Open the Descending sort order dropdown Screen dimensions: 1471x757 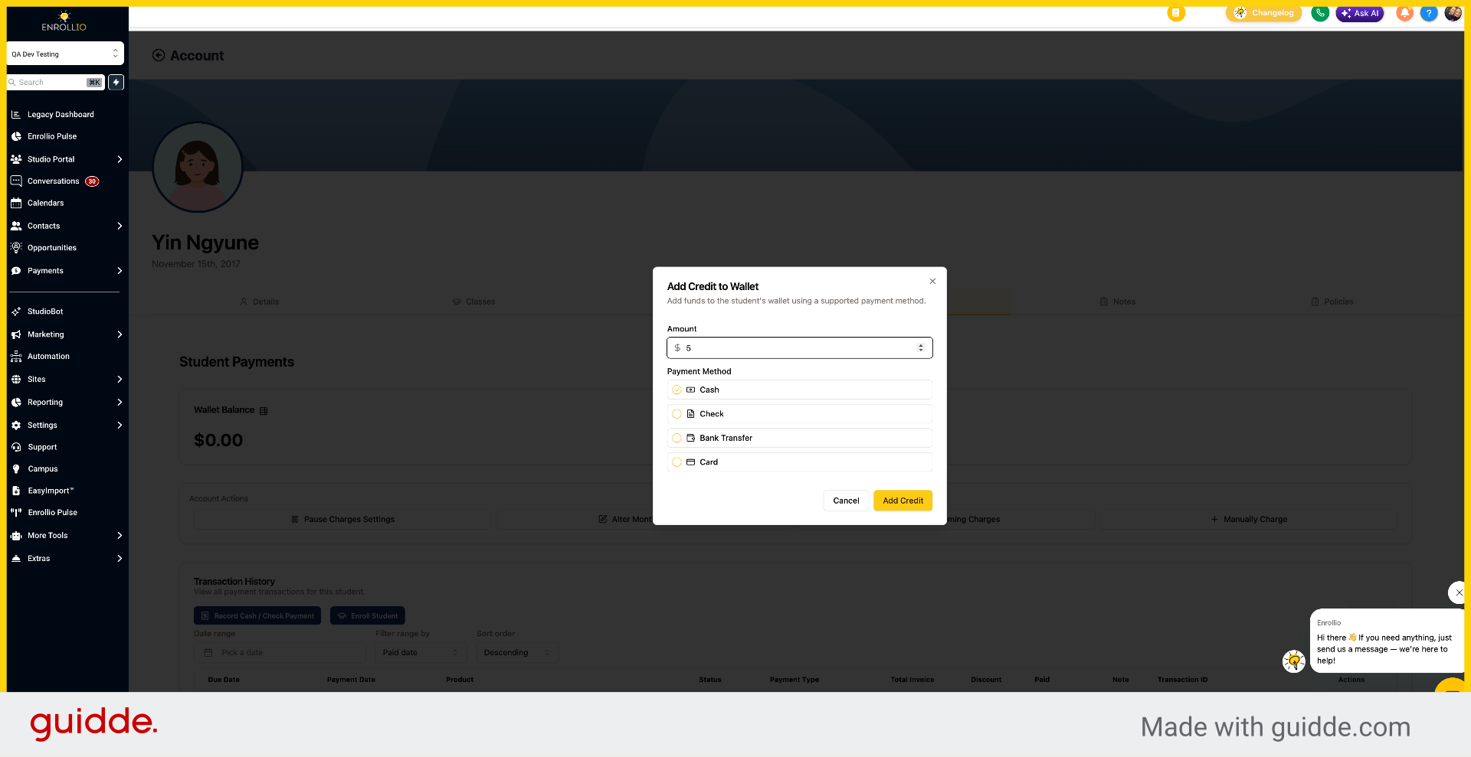click(517, 653)
